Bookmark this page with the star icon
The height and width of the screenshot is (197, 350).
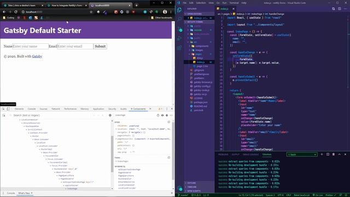[x=91, y=12]
